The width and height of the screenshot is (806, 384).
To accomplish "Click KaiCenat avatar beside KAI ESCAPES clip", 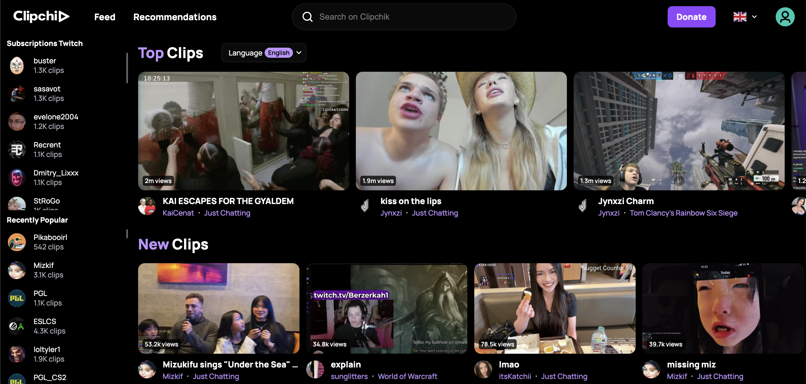I will point(147,206).
